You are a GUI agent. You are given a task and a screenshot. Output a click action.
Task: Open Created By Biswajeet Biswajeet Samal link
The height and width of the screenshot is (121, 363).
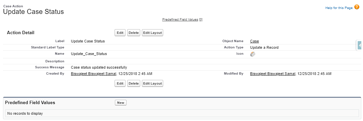click(94, 74)
